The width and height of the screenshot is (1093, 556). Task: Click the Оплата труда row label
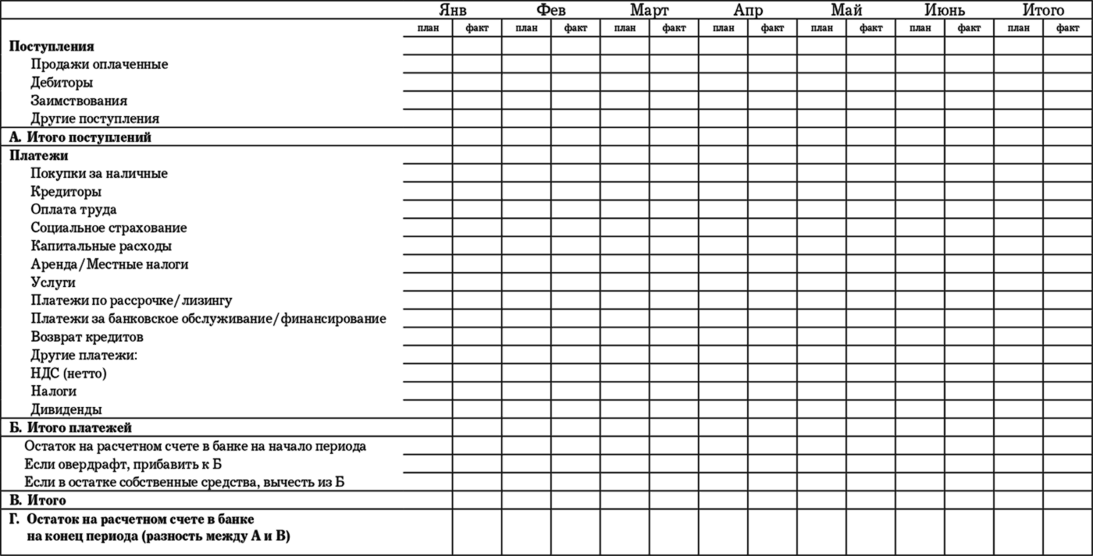74,210
